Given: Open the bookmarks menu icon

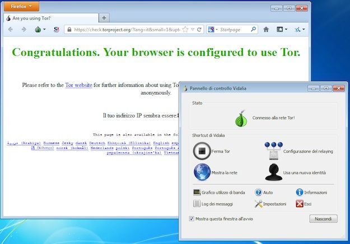Looking at the screenshot, I should coord(279,30).
